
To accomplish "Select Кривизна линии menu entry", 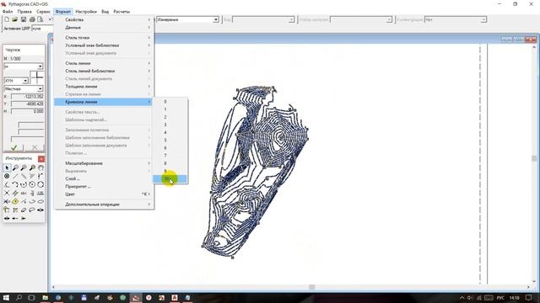I will point(104,102).
